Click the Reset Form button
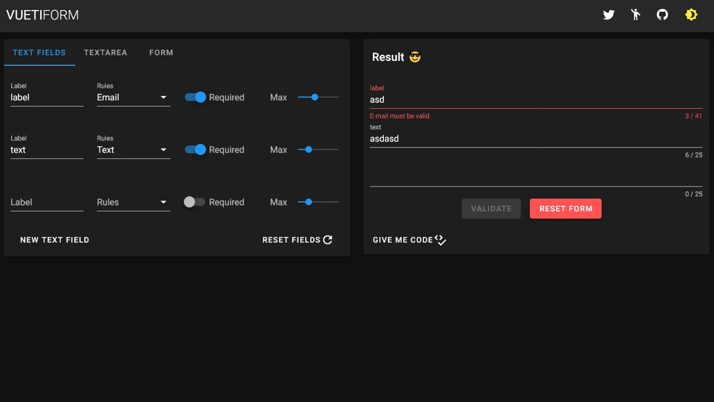Viewport: 714px width, 402px height. click(x=566, y=209)
